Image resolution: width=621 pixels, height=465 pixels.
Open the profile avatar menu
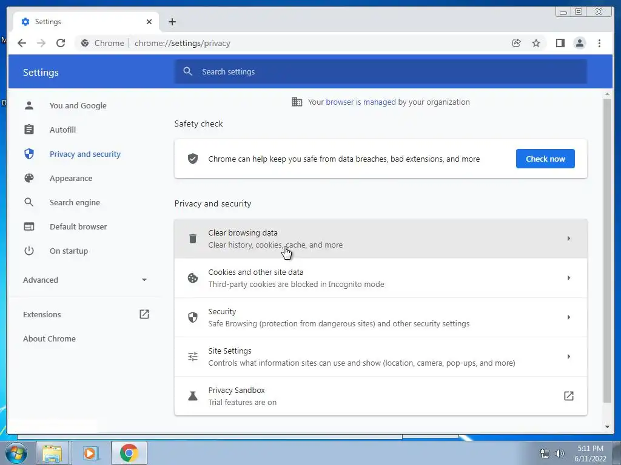tap(579, 43)
